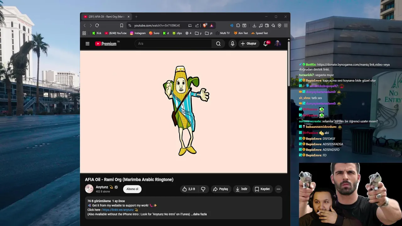Like the video with 2,3 B likes
The image size is (402, 226).
189,189
